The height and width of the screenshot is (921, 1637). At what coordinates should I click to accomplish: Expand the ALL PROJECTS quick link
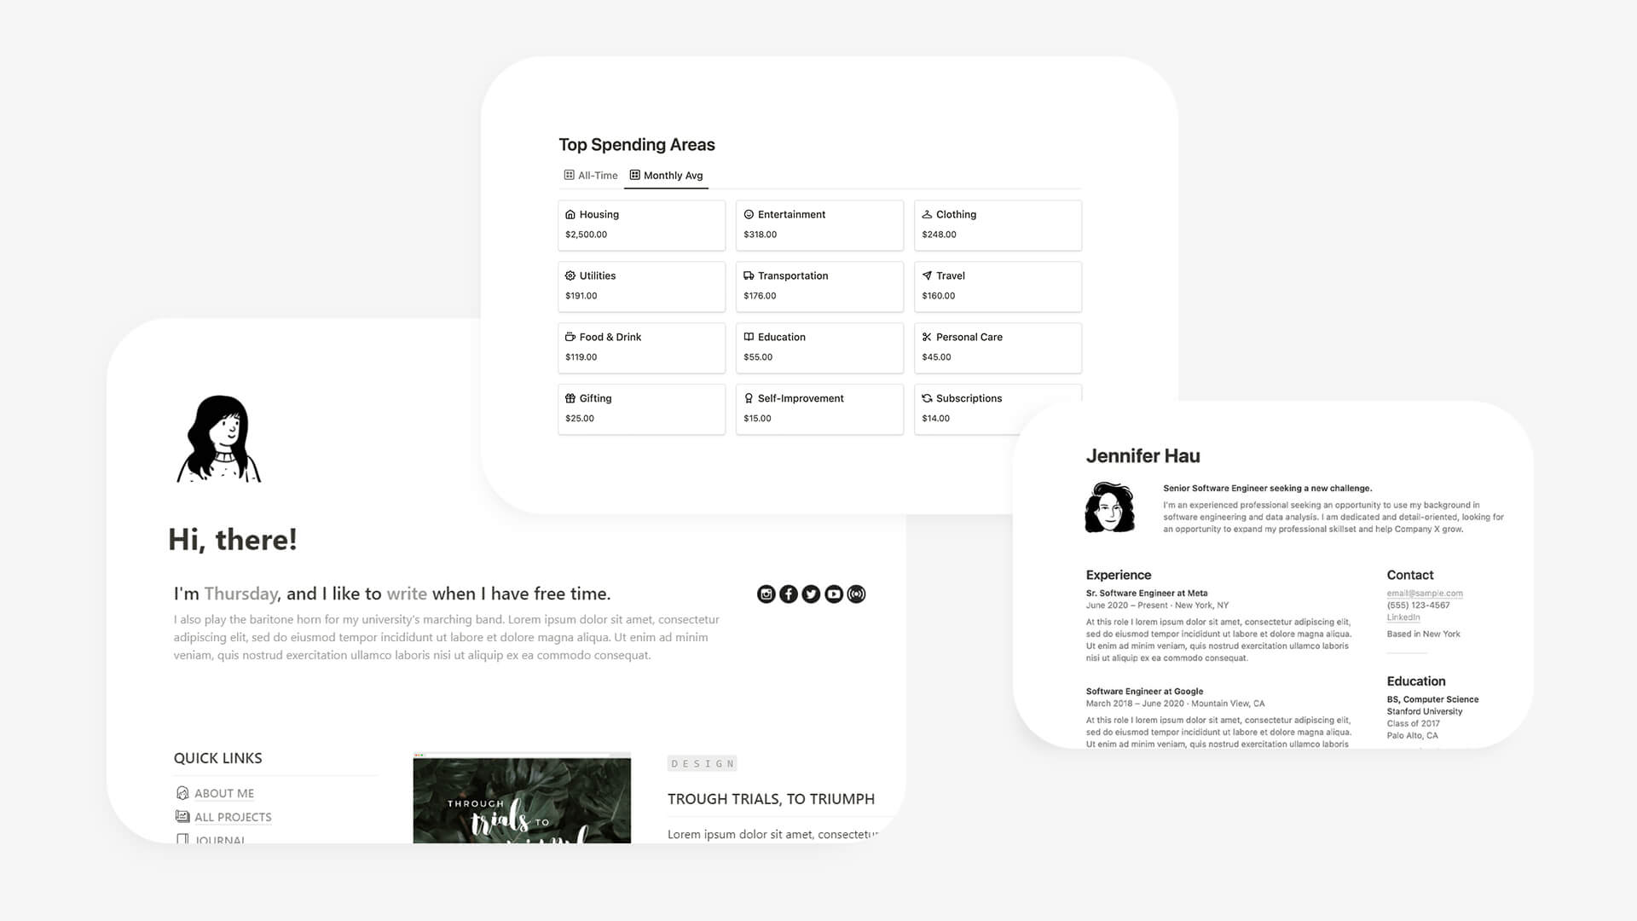(233, 816)
